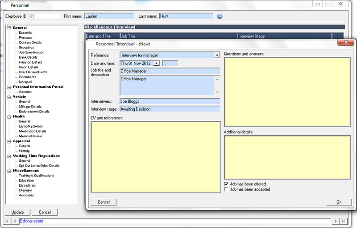Collapse the Health tree section
357x228 pixels.
9,116
